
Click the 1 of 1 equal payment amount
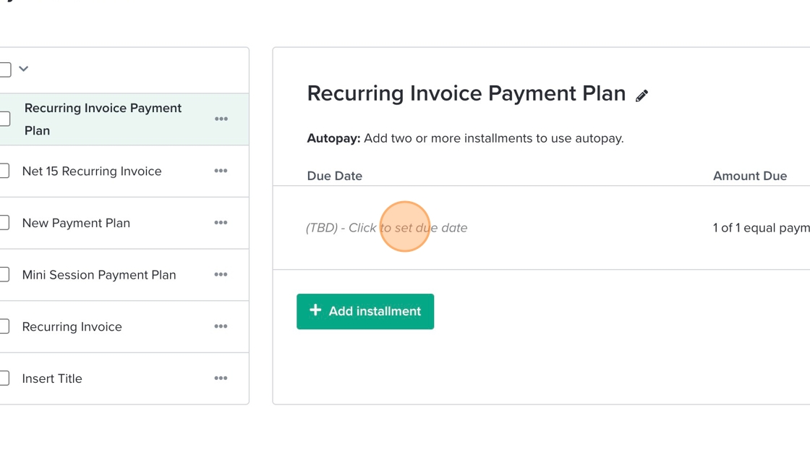click(x=760, y=228)
